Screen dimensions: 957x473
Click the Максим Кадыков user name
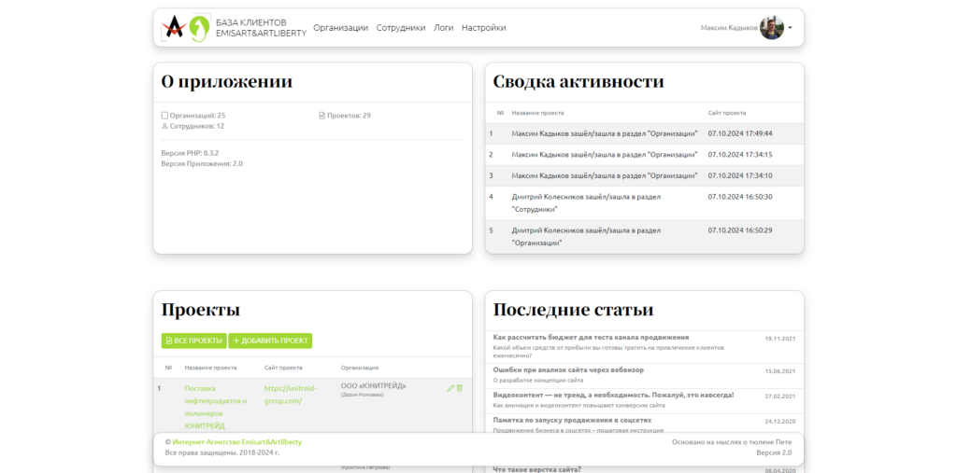pyautogui.click(x=729, y=27)
